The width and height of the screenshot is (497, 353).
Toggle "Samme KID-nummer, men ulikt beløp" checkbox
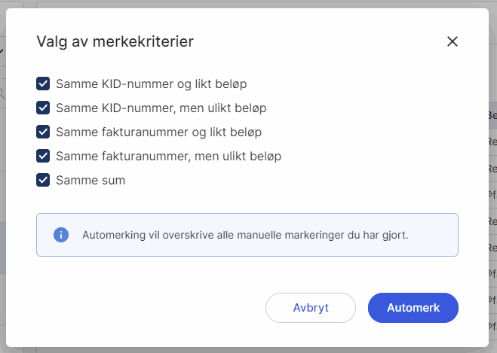[43, 108]
